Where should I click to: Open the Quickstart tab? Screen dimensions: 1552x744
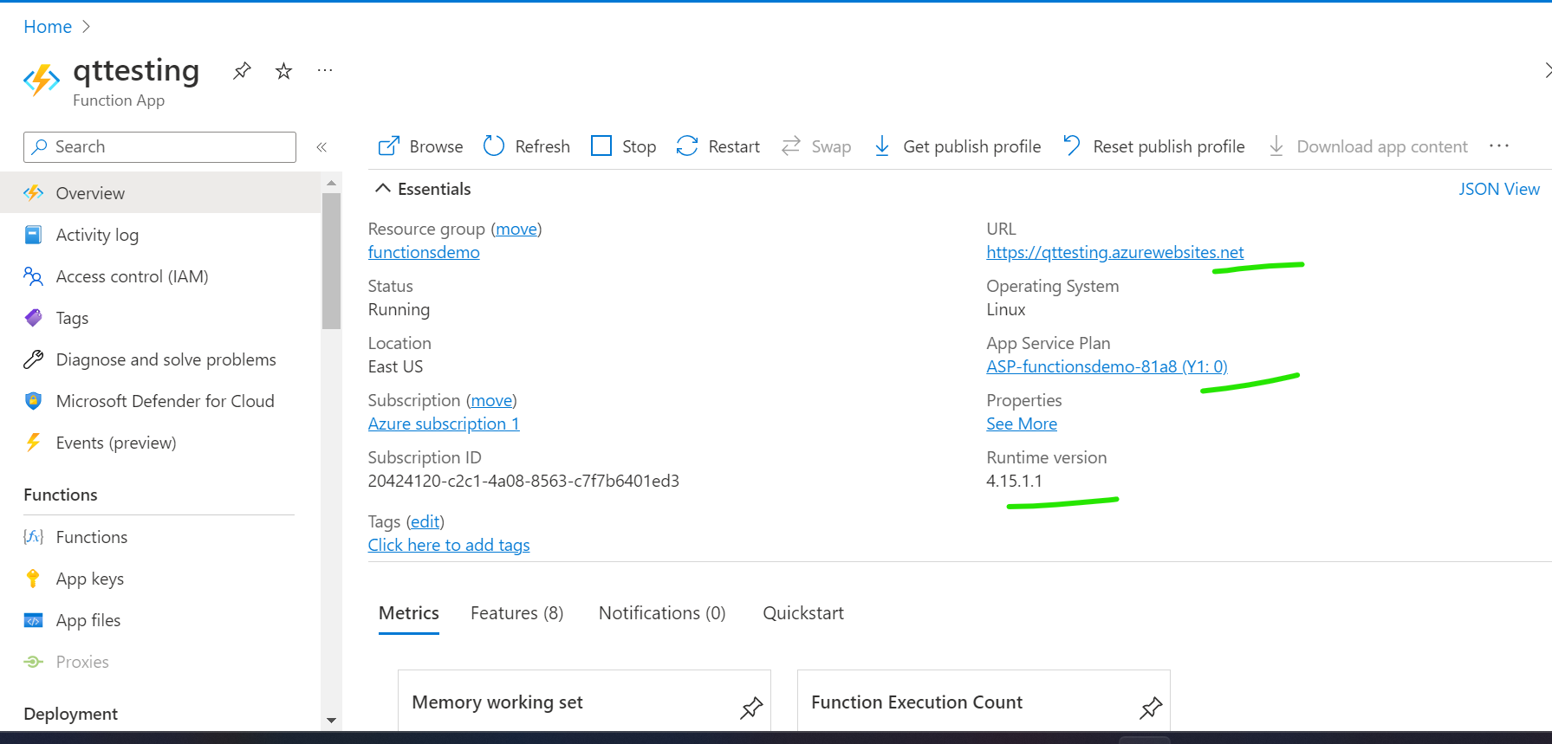[803, 613]
